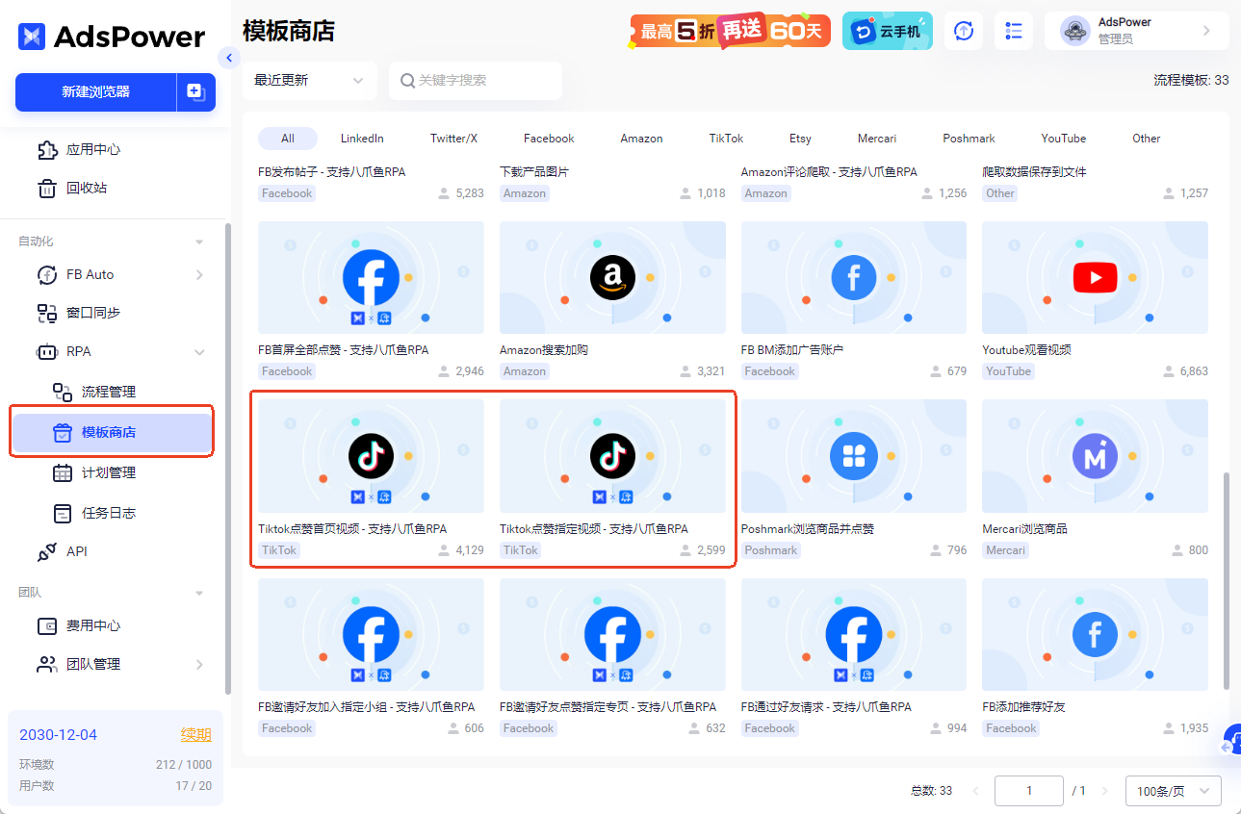Click the next page arrow
1241x814 pixels.
pyautogui.click(x=1104, y=791)
